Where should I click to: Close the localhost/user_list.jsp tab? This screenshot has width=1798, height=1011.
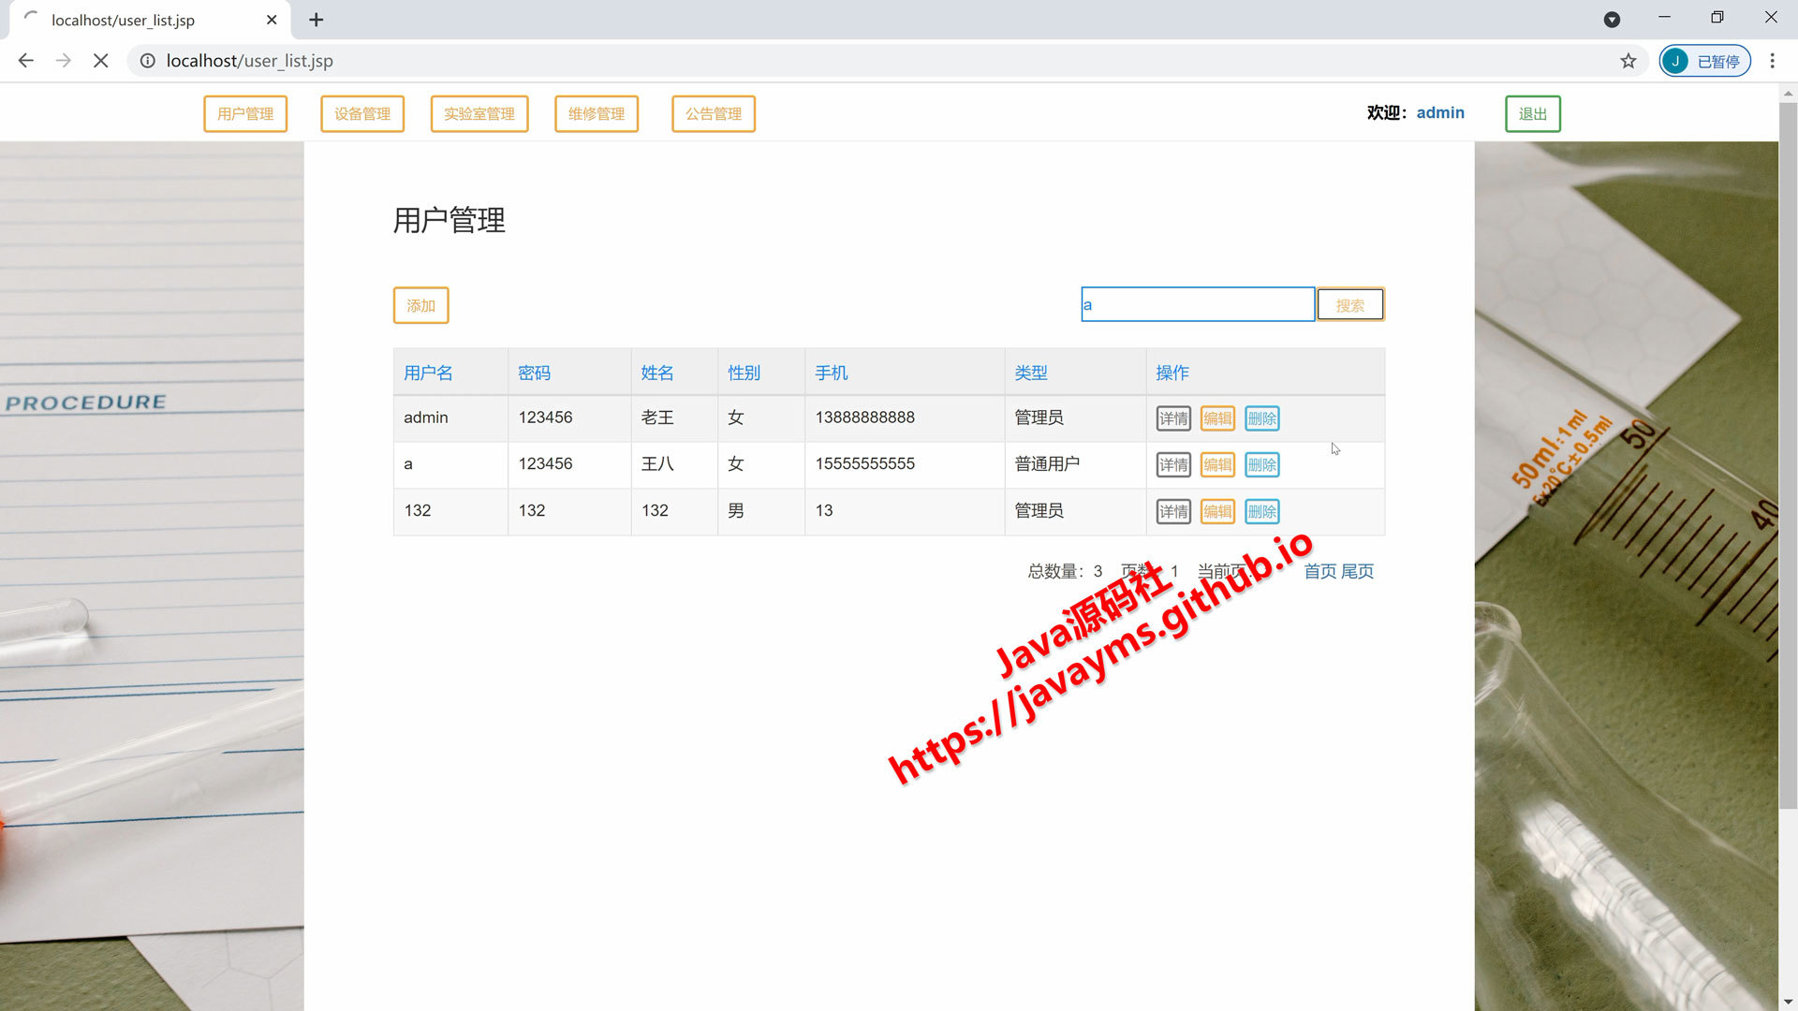point(272,20)
